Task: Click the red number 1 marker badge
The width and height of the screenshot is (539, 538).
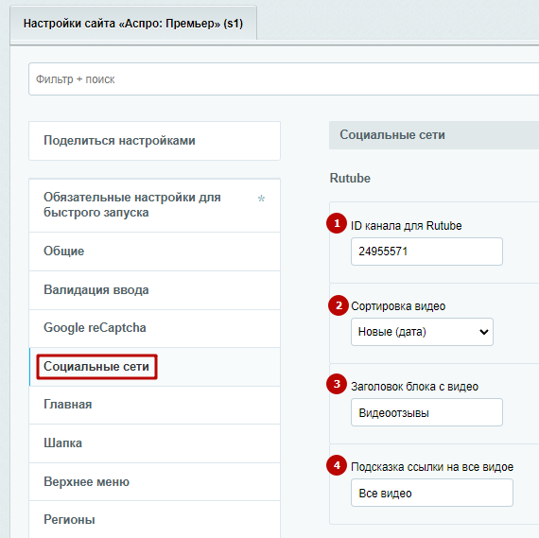Action: [x=337, y=223]
